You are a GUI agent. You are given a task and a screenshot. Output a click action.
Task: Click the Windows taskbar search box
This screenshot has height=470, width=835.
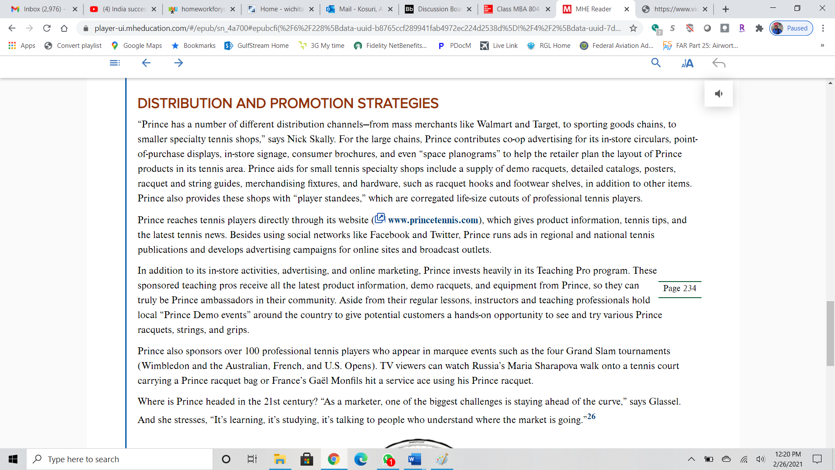click(120, 459)
